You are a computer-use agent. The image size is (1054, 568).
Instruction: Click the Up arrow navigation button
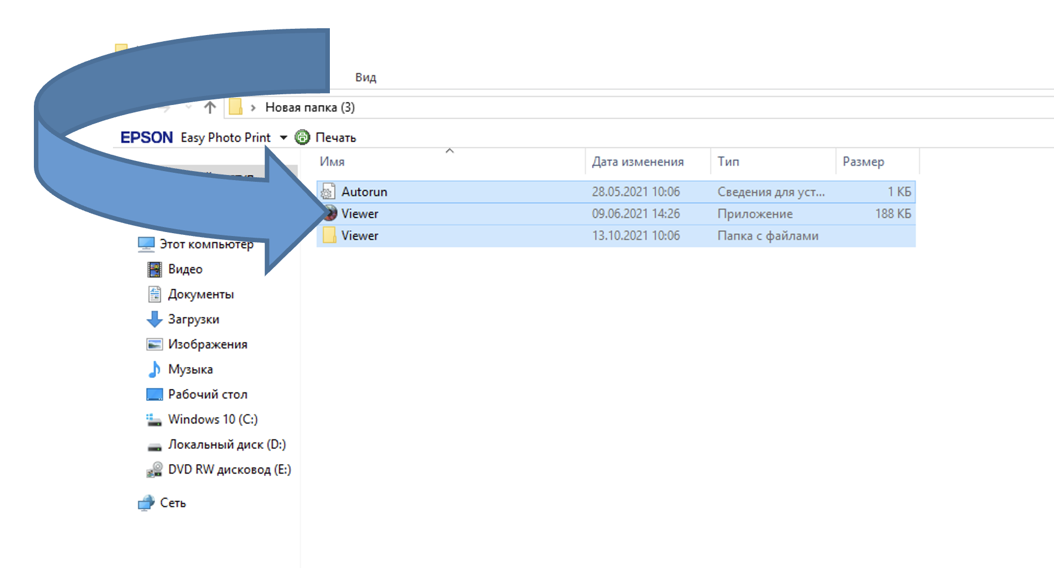pos(210,107)
